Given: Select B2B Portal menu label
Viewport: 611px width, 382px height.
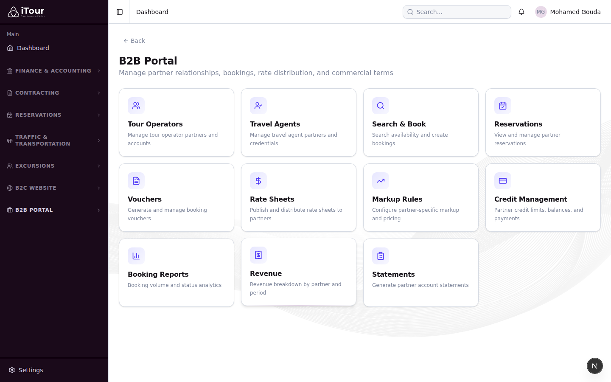Looking at the screenshot, I should tap(34, 210).
